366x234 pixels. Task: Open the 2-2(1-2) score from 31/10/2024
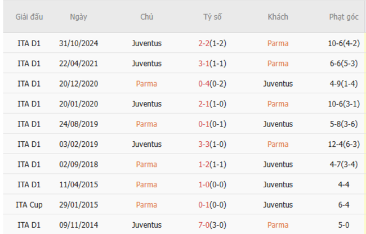coord(212,43)
